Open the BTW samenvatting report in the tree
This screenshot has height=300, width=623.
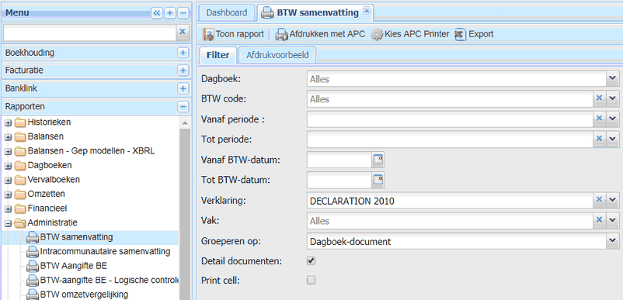(76, 237)
